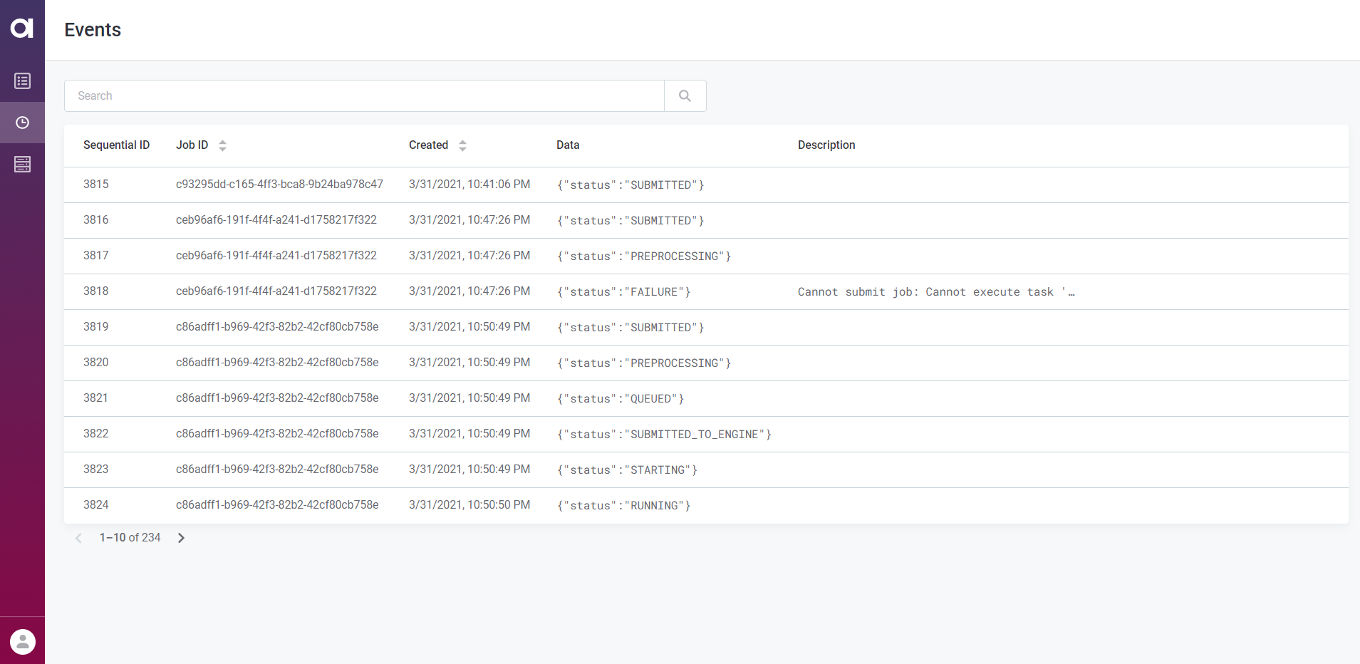Select the FAILURE status data cell
The height and width of the screenshot is (664, 1360).
pos(623,292)
